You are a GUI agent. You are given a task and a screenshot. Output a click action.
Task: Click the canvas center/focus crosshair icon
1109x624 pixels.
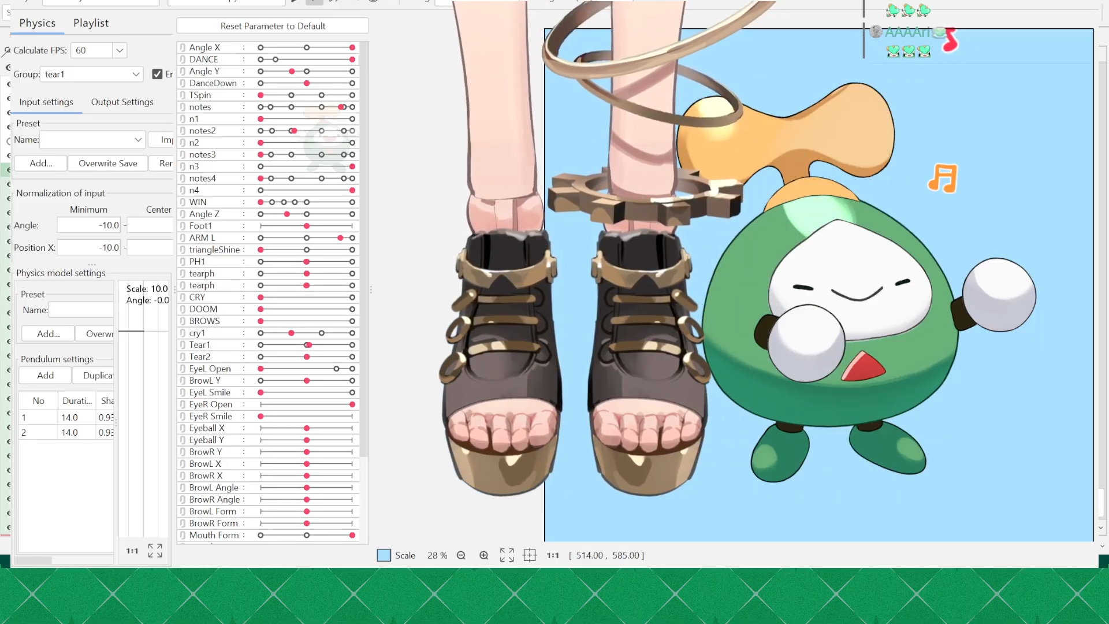coord(530,555)
